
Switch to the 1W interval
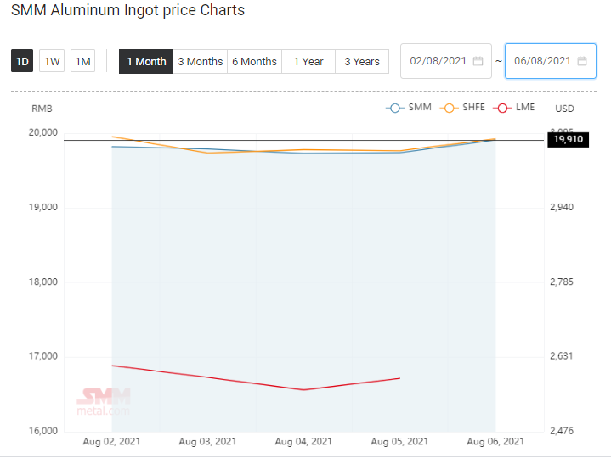tap(52, 61)
